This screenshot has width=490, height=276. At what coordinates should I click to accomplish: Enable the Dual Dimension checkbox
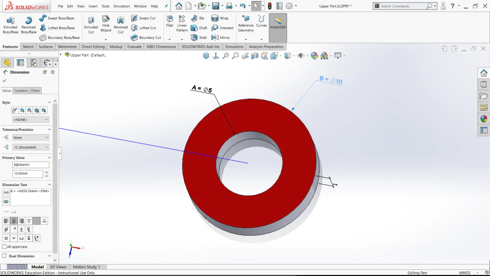point(4,256)
